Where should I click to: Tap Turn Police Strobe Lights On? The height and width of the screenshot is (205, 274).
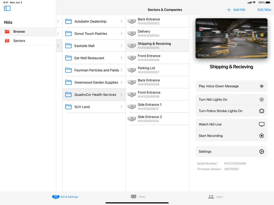tap(231, 111)
